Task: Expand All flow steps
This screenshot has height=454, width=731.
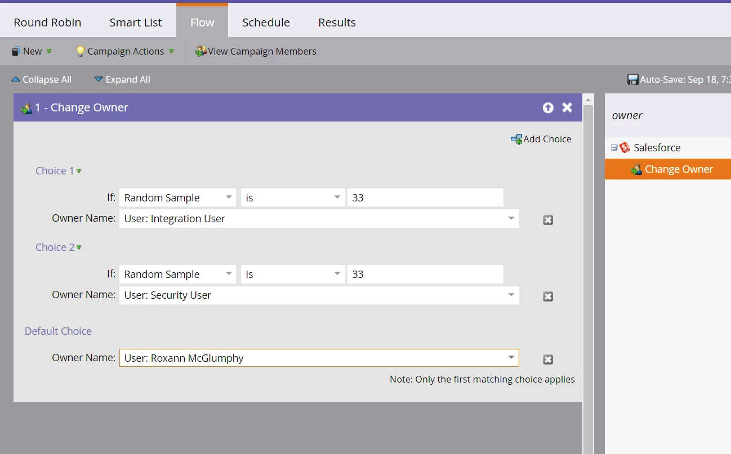Action: [122, 79]
